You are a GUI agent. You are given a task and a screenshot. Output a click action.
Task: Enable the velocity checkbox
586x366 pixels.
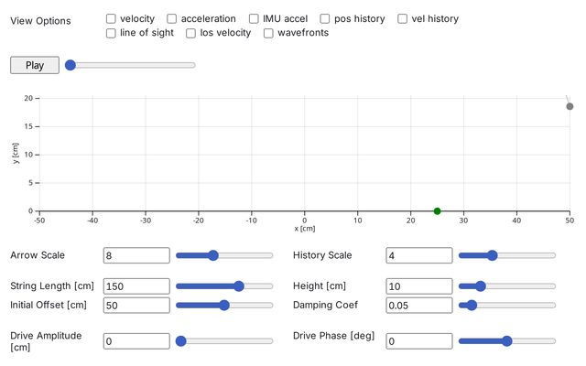point(111,18)
